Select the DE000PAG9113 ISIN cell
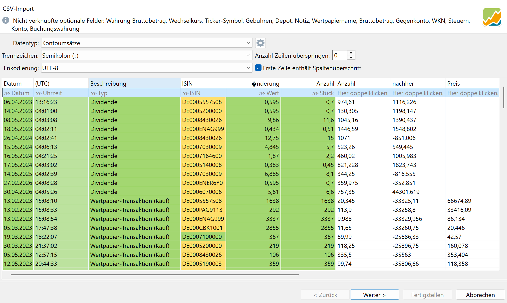The image size is (507, 303). tap(203, 210)
